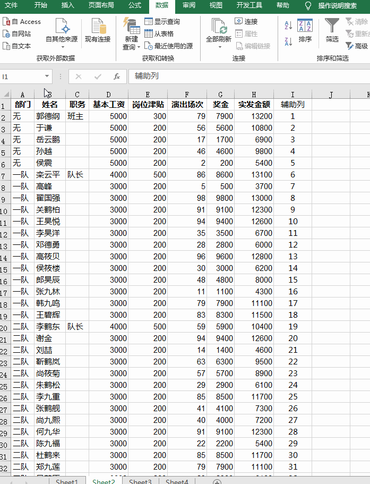This screenshot has width=370, height=484.
Task: Click the 属性 properties button
Action: 246,33
